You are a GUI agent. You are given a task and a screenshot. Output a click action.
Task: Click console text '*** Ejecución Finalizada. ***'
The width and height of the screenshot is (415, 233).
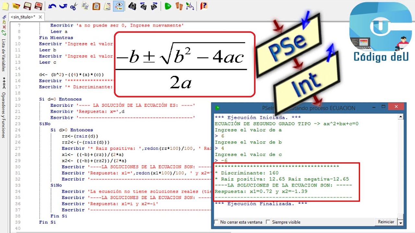[x=261, y=204]
